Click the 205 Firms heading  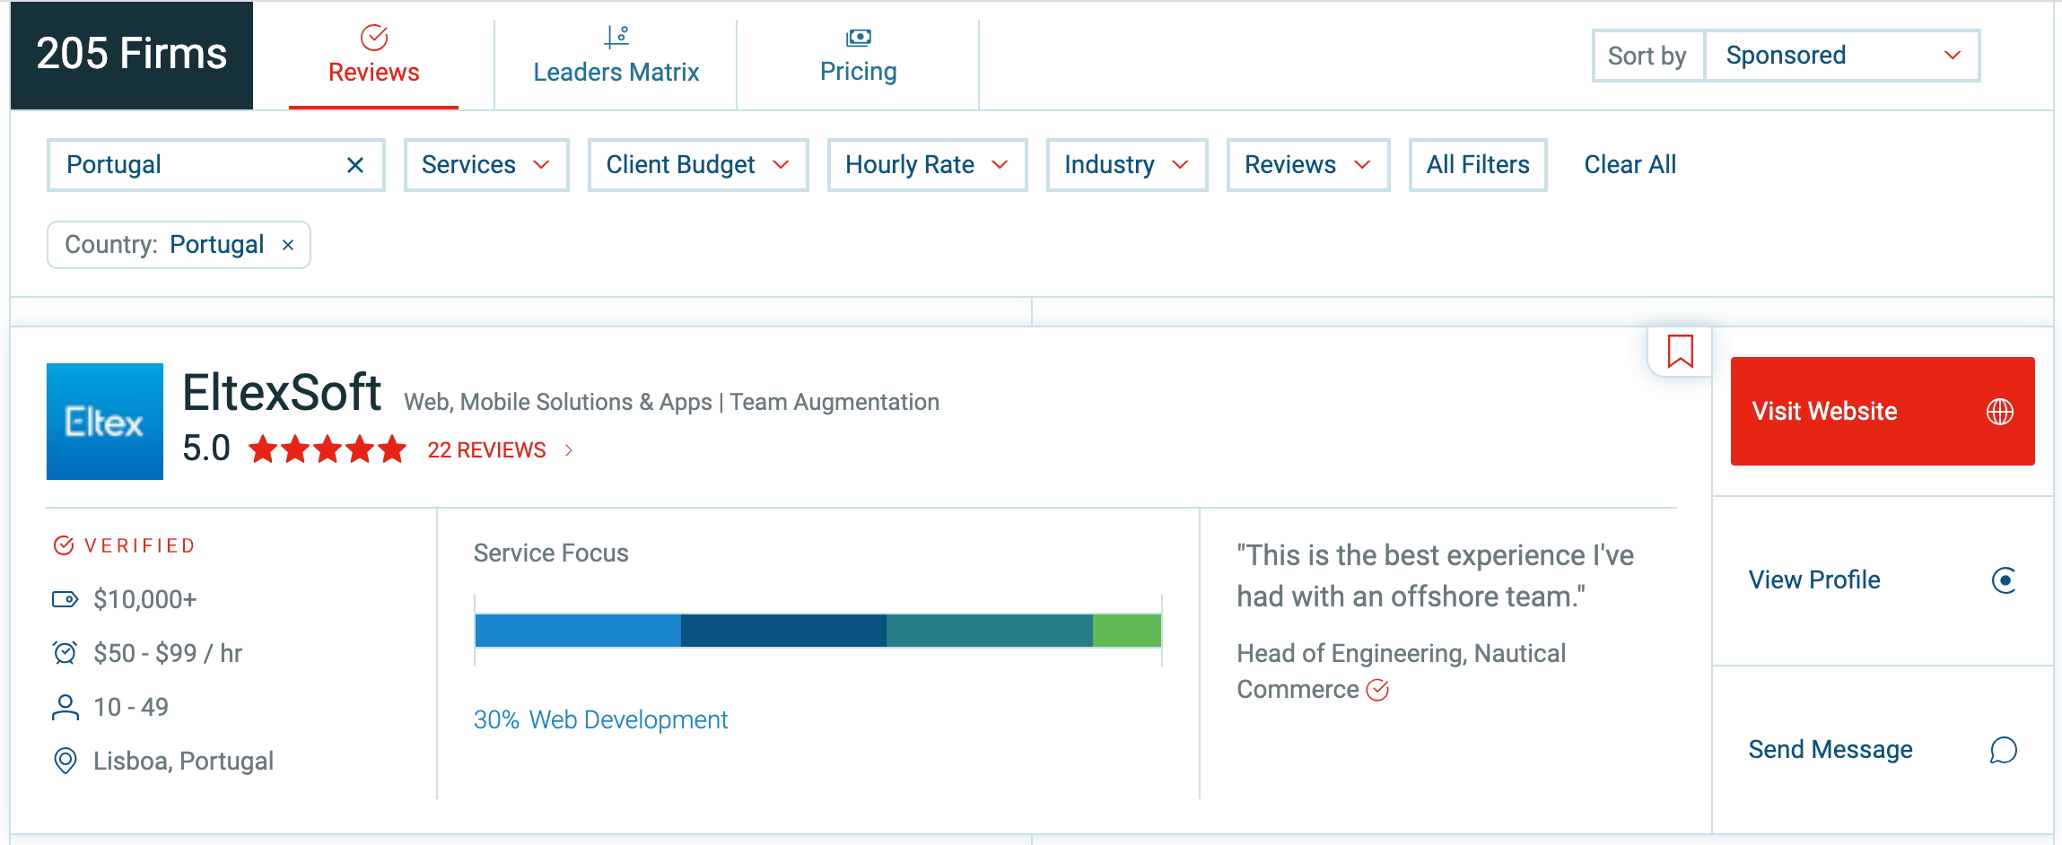(132, 54)
